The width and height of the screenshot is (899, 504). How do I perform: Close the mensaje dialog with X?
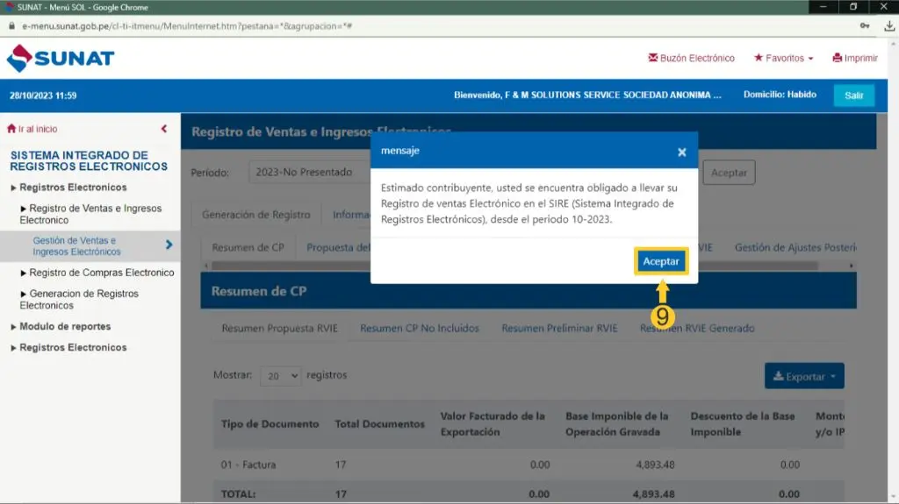tap(681, 152)
